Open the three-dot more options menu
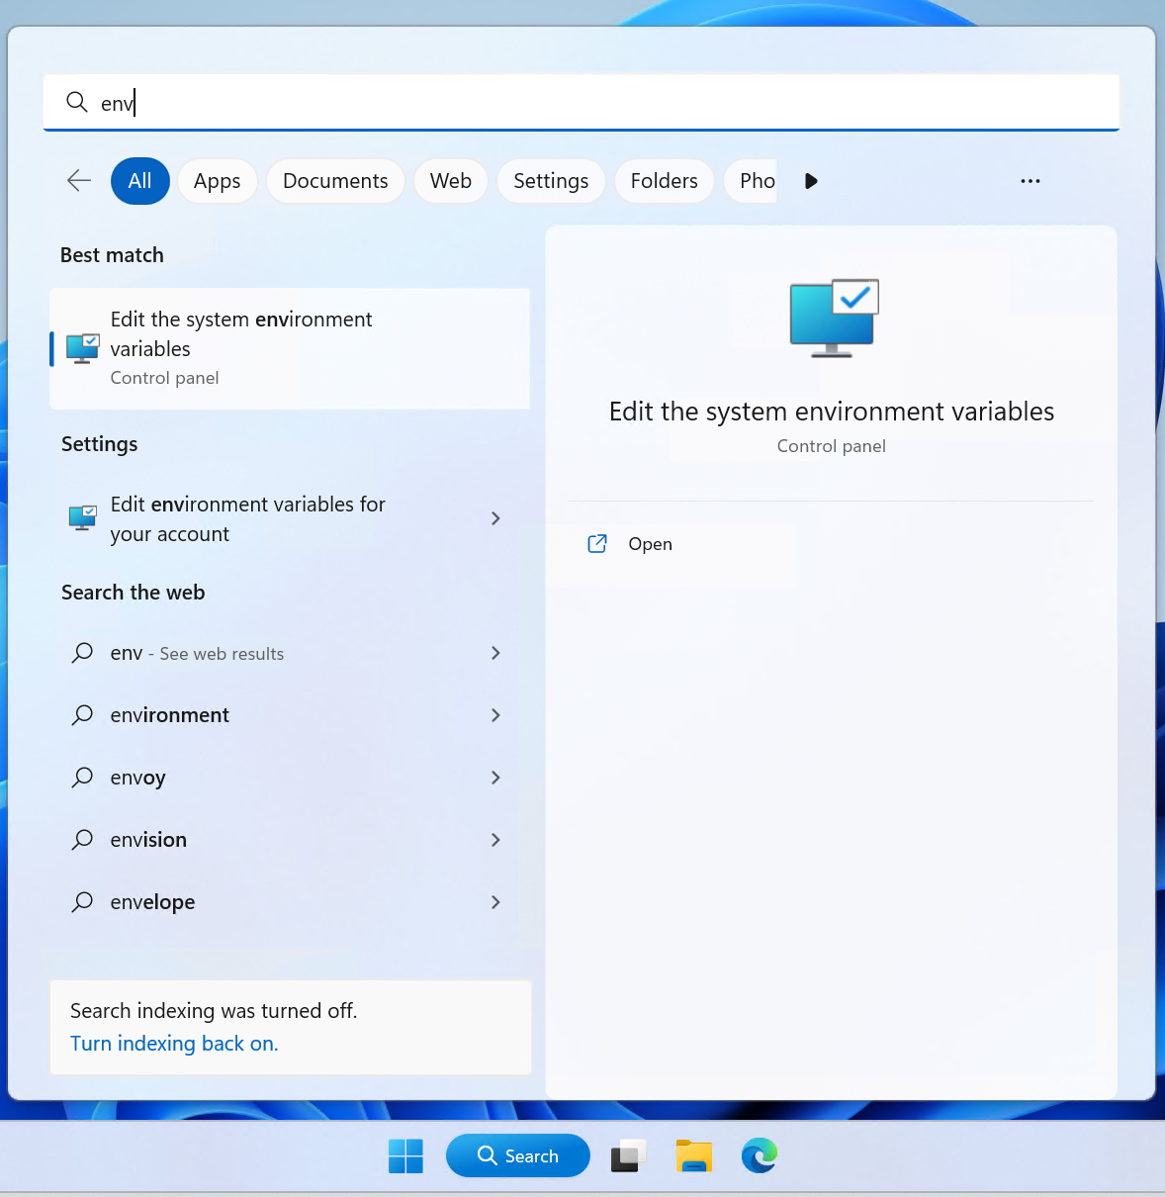Image resolution: width=1165 pixels, height=1197 pixels. (1031, 181)
